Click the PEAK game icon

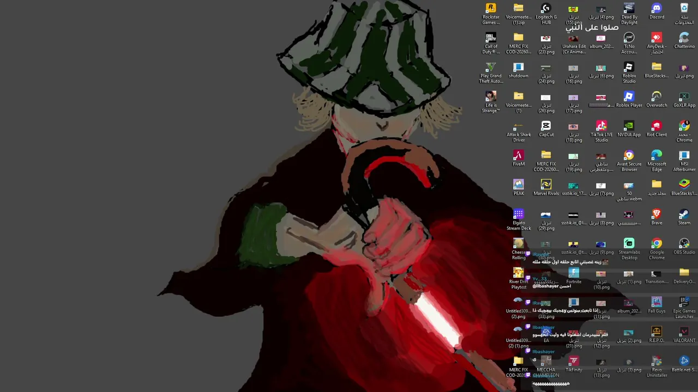point(519,187)
